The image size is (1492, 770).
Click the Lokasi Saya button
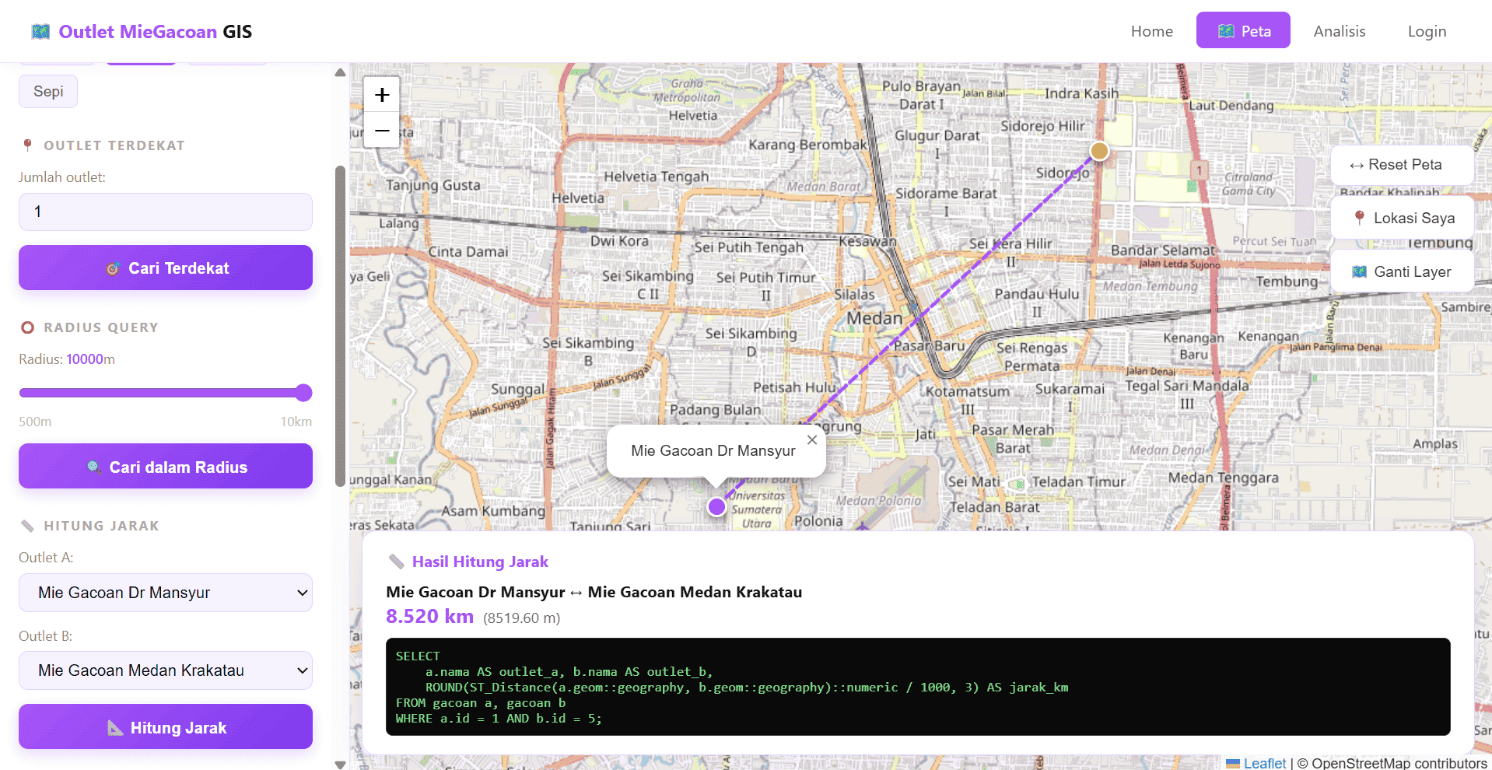tap(1403, 218)
